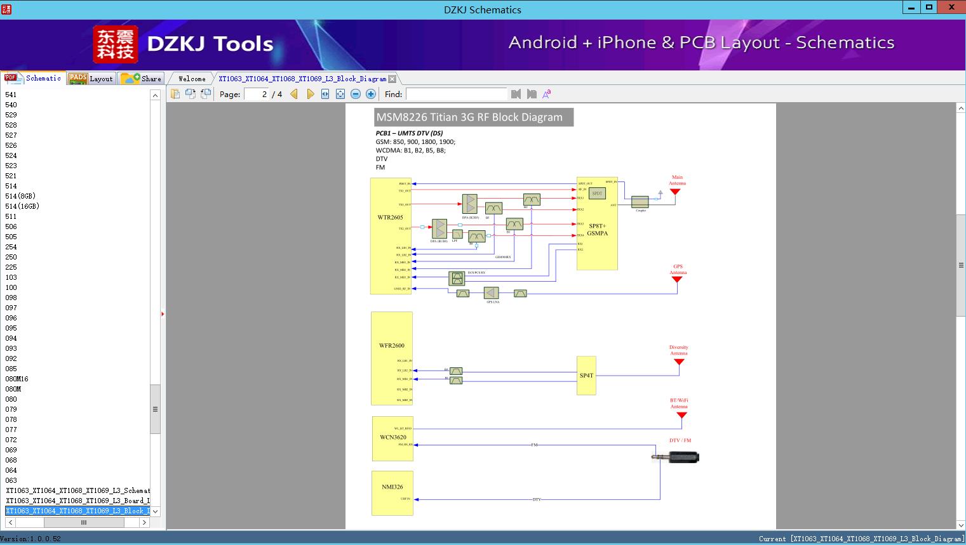Screen dimensions: 966x545
Task: Go to the previous page arrow
Action: 294,94
